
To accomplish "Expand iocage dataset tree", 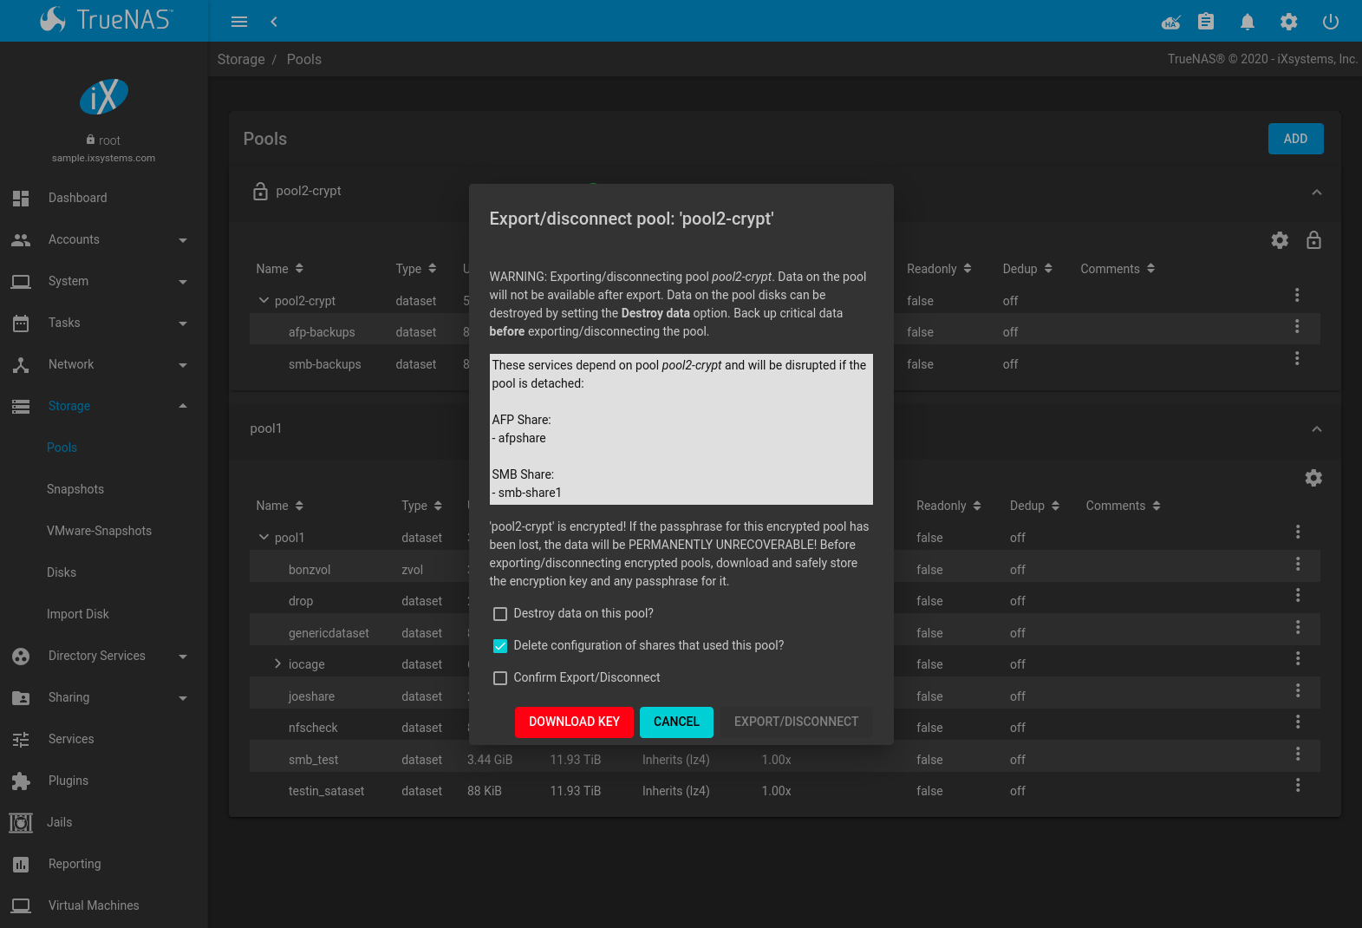I will point(277,663).
